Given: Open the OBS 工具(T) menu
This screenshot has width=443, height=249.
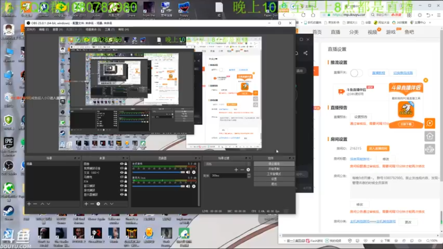Looking at the screenshot, I should pos(110,29).
